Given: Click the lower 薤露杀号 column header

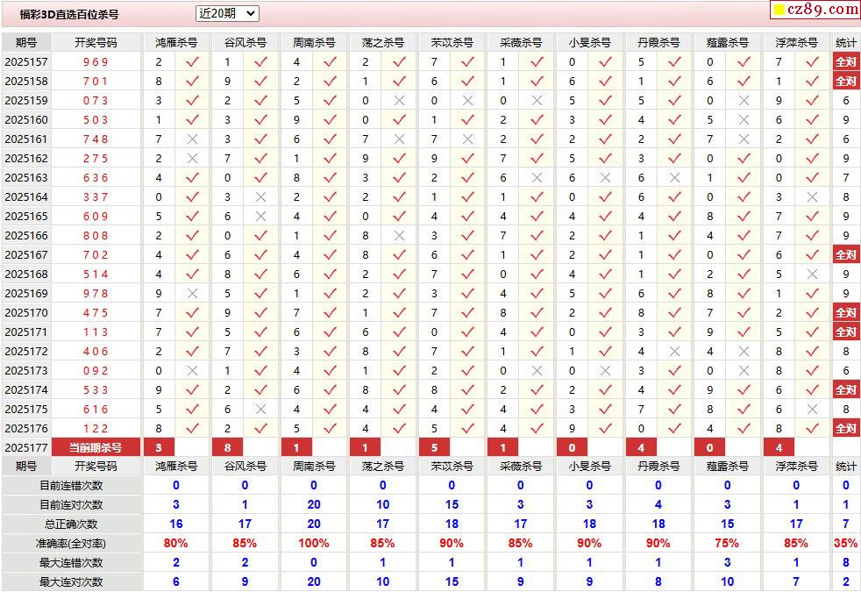Looking at the screenshot, I should pos(728,467).
